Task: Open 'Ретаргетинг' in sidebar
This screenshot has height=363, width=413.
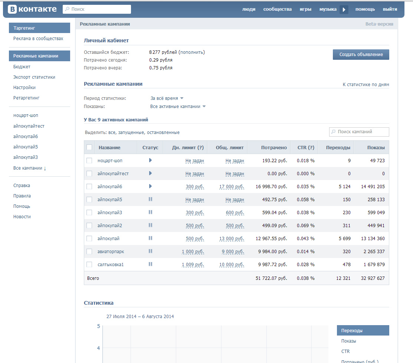Action: pos(26,98)
